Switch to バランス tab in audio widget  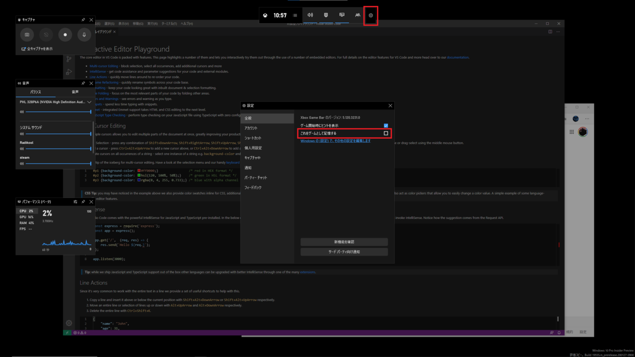point(35,92)
